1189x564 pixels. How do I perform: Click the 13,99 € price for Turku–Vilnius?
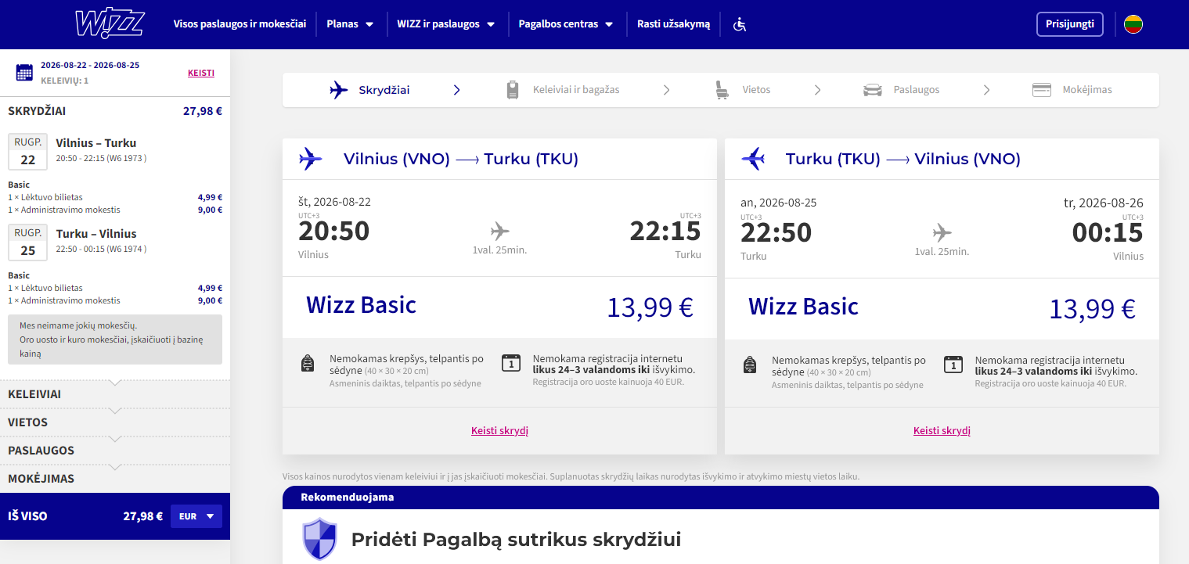pyautogui.click(x=1093, y=308)
